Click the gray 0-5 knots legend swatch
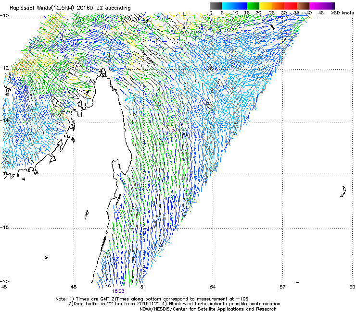 pos(216,6)
